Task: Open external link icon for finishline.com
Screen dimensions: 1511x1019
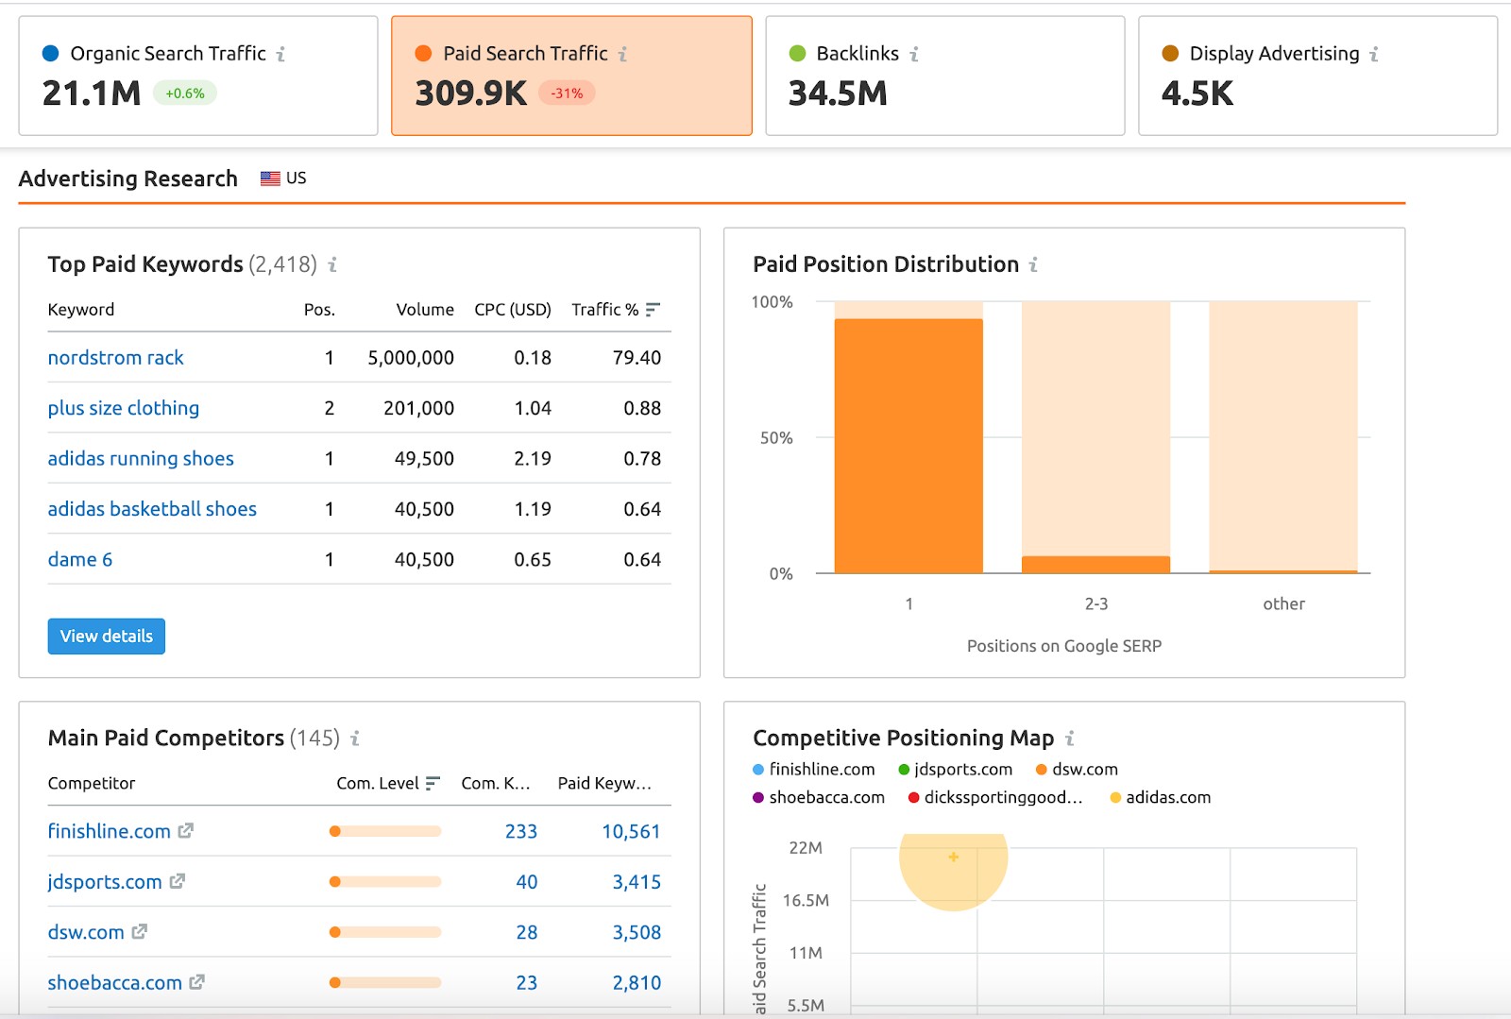Action: pos(186,831)
